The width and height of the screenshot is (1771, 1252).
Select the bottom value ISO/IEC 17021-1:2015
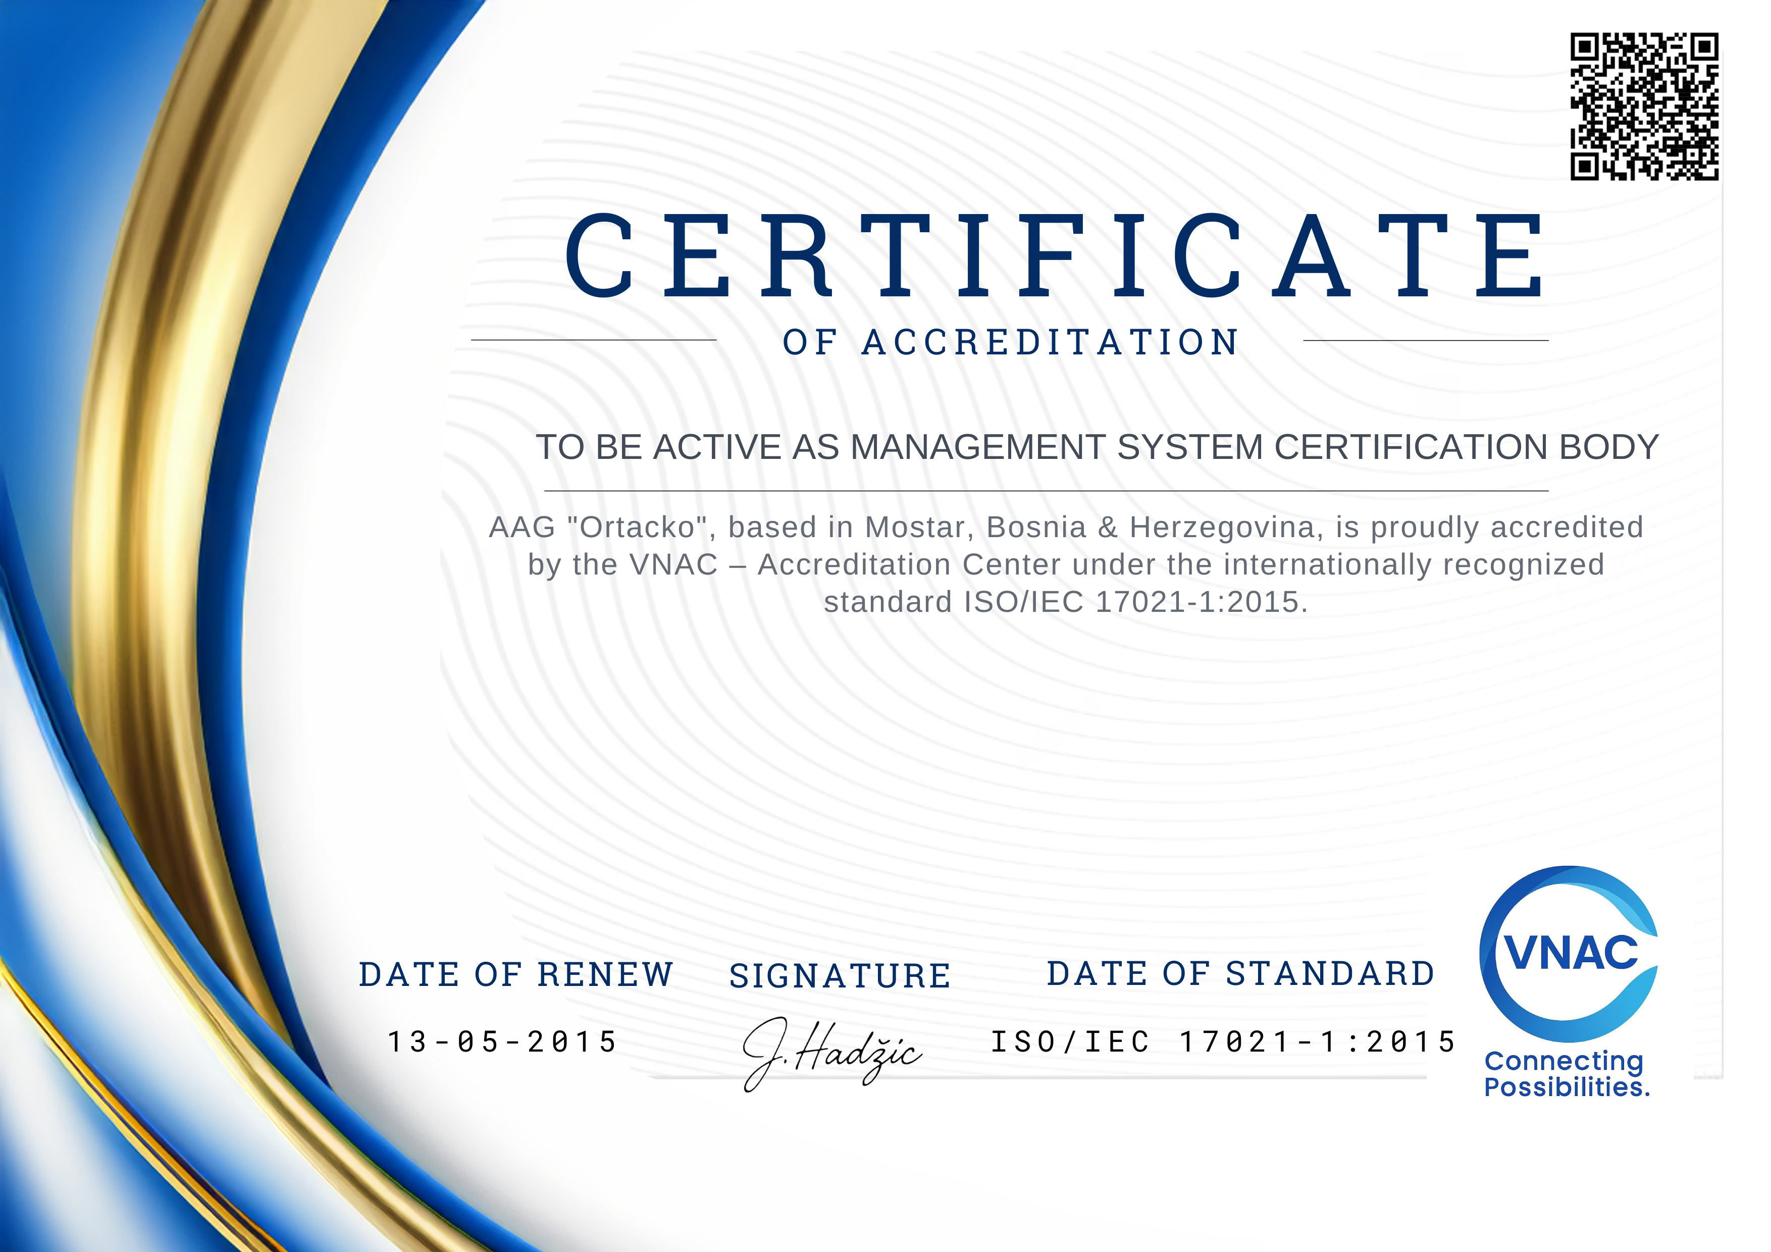pos(1223,1042)
